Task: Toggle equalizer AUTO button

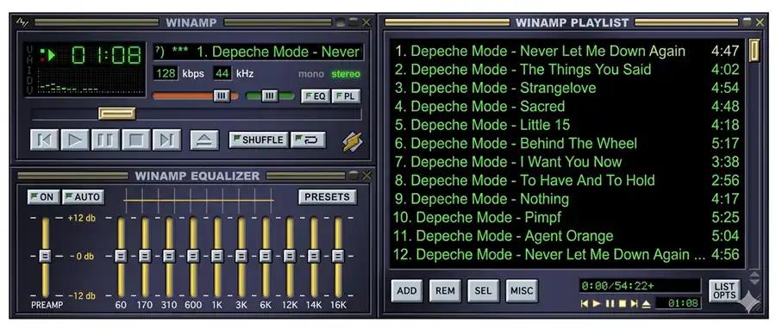Action: (x=83, y=196)
